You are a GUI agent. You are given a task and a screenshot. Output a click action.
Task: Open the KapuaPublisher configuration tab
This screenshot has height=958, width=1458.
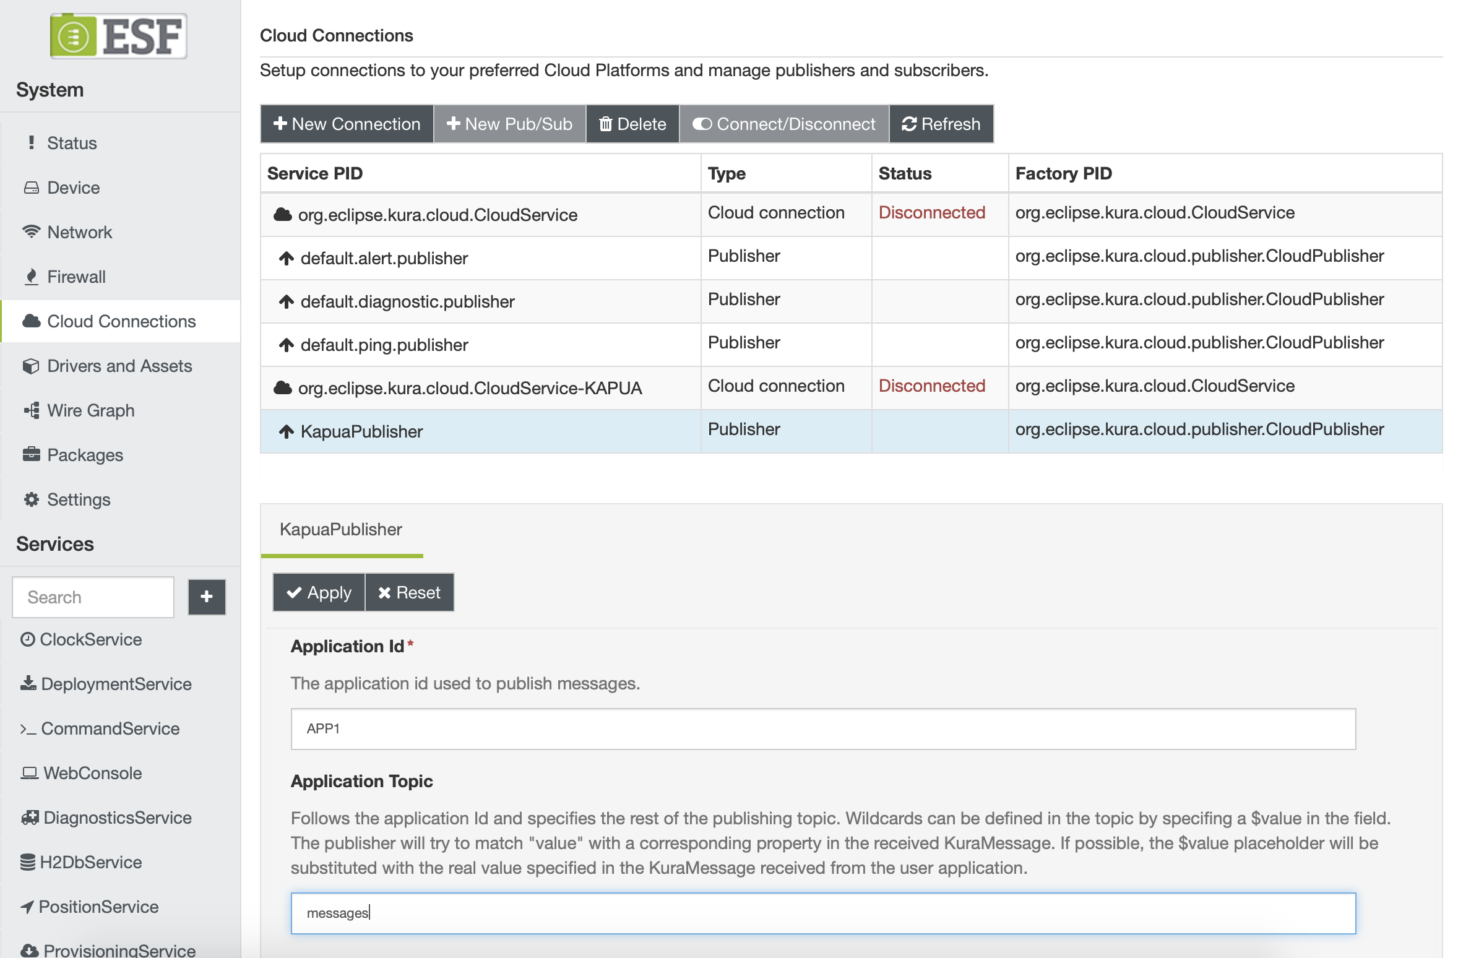[x=341, y=530]
